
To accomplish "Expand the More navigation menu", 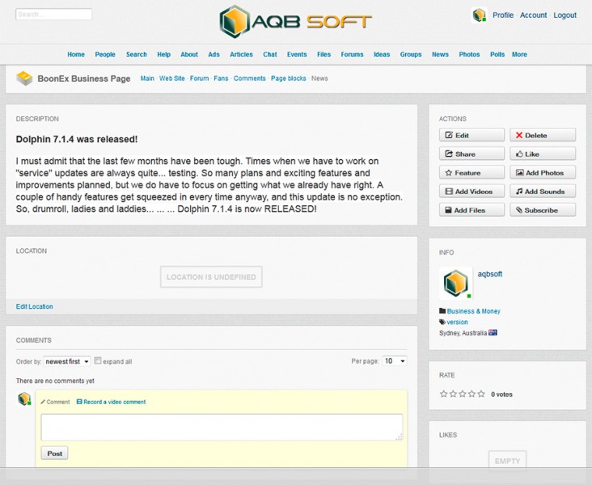I will coord(519,54).
